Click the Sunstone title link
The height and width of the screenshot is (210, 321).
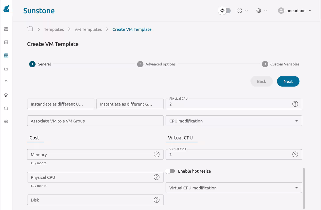point(39,11)
